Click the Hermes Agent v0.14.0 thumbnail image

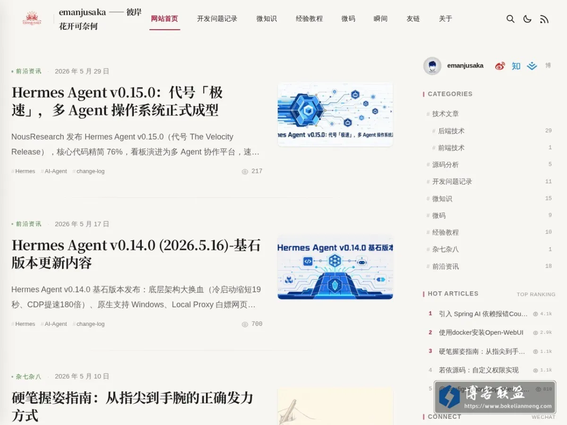click(335, 267)
